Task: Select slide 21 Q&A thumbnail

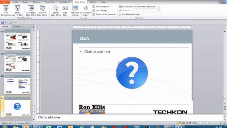Action: (17, 107)
